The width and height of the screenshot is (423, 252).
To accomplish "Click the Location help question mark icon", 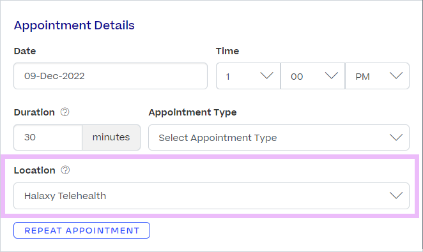I will pos(65,170).
